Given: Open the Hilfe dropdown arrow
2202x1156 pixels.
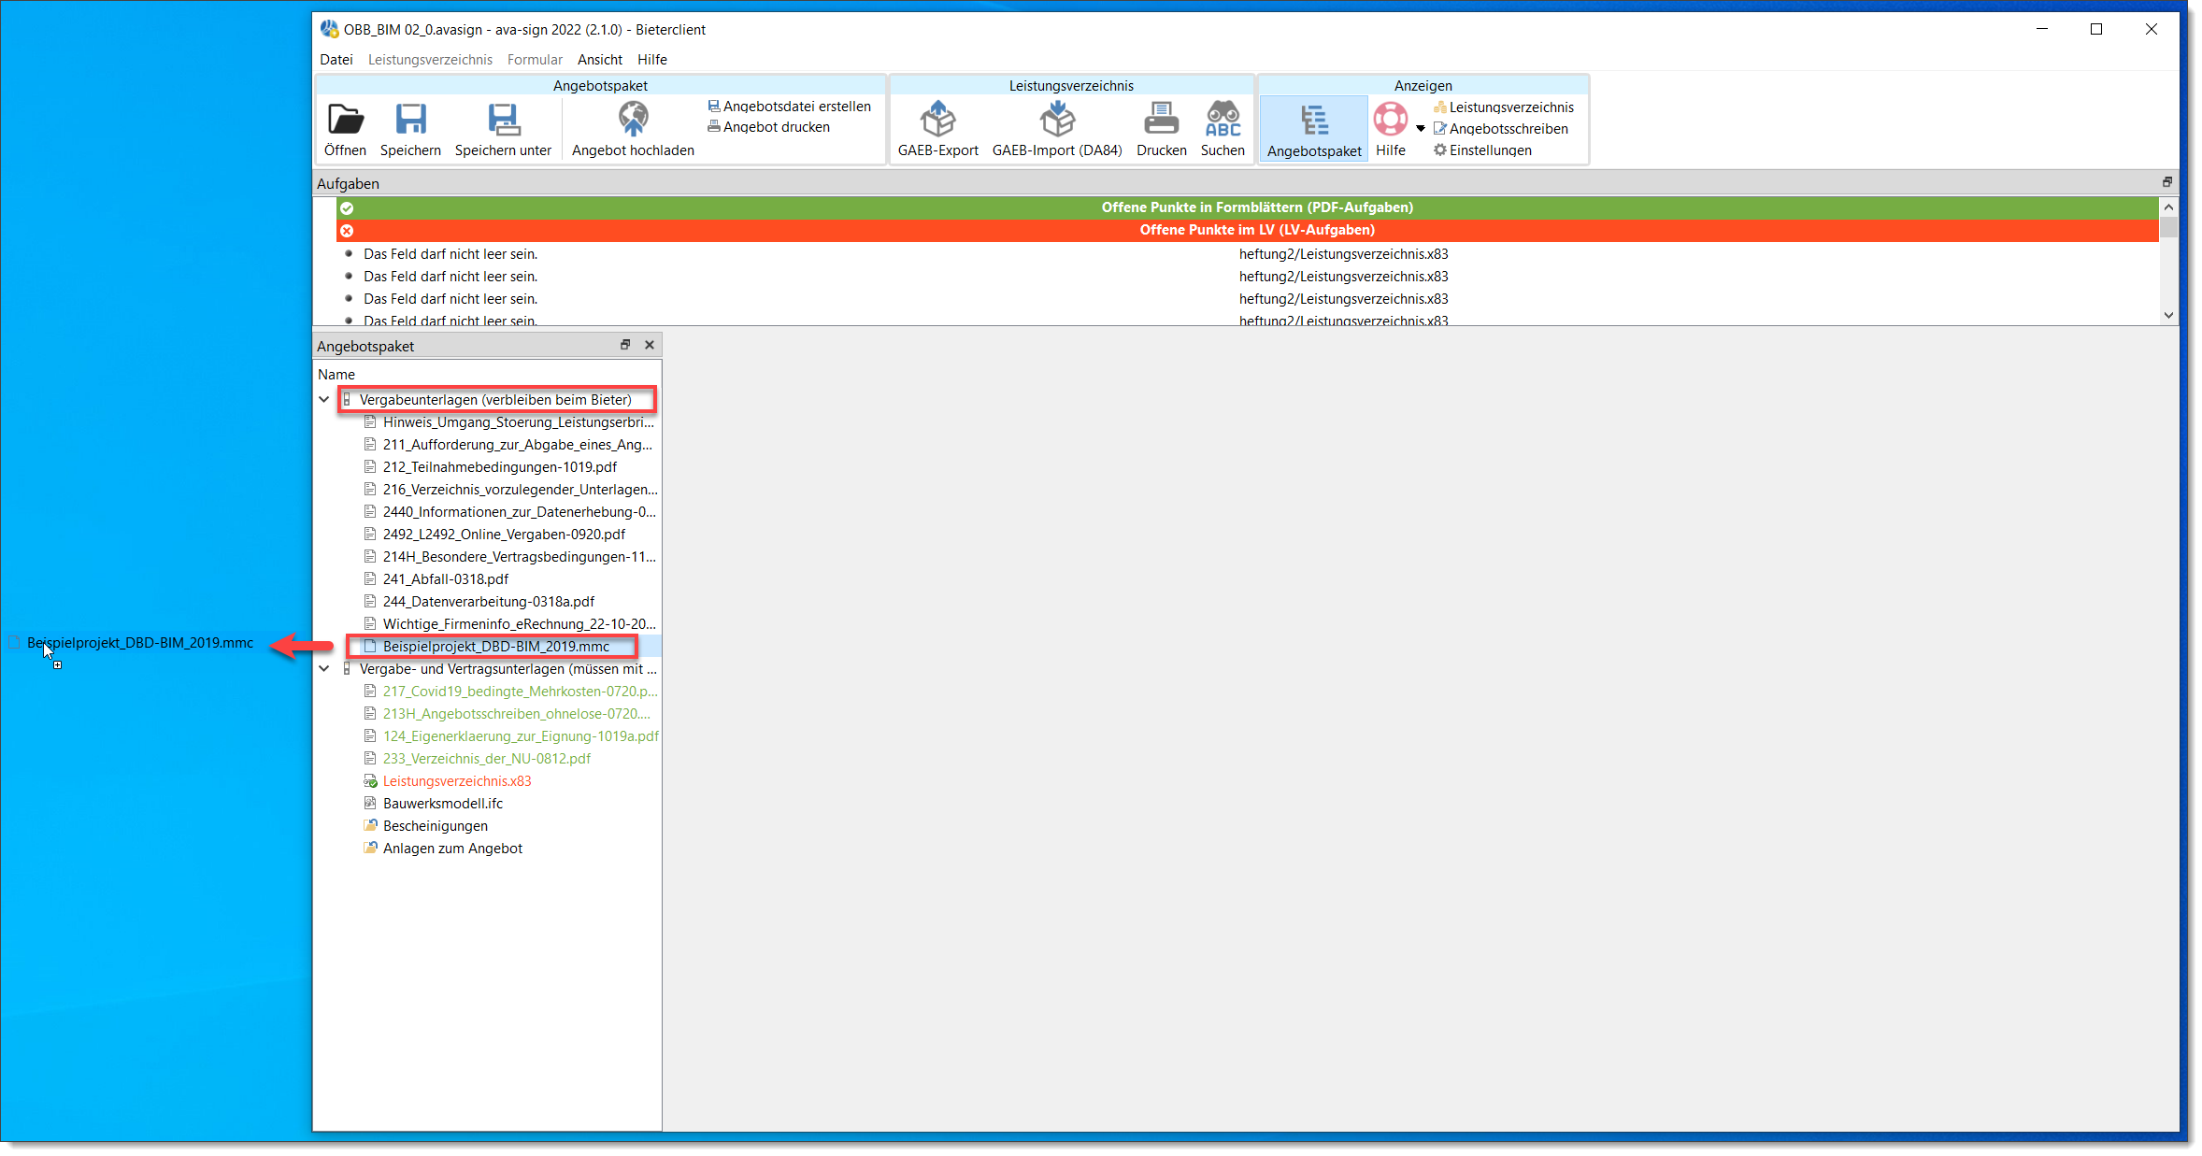Looking at the screenshot, I should (x=1421, y=129).
